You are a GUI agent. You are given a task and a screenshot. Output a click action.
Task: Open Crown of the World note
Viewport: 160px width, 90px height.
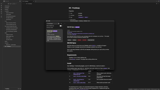(10, 13)
